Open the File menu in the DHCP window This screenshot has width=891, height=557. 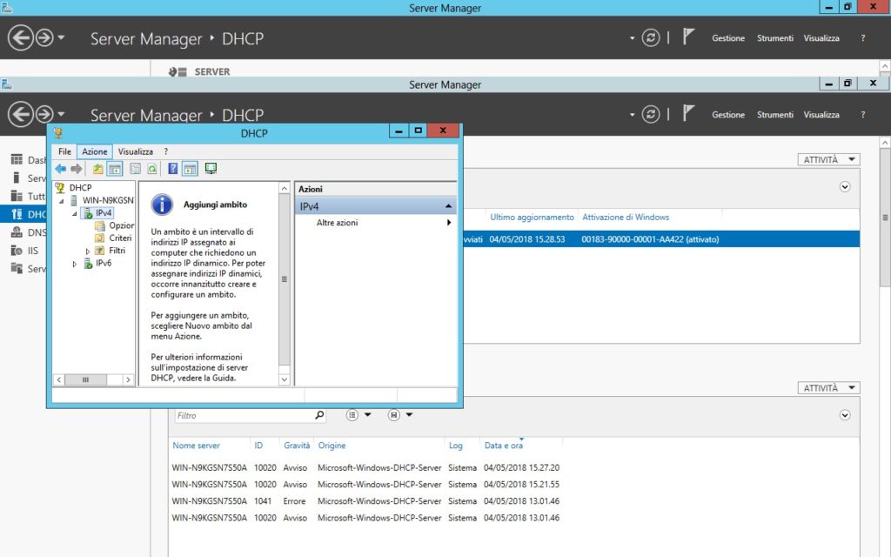click(64, 151)
